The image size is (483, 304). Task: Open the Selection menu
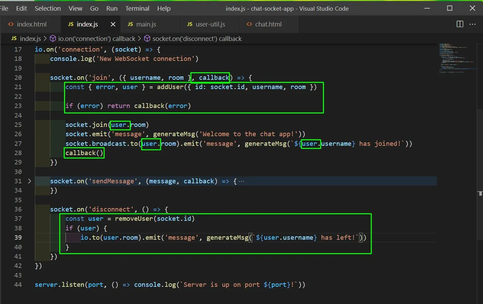48,8
